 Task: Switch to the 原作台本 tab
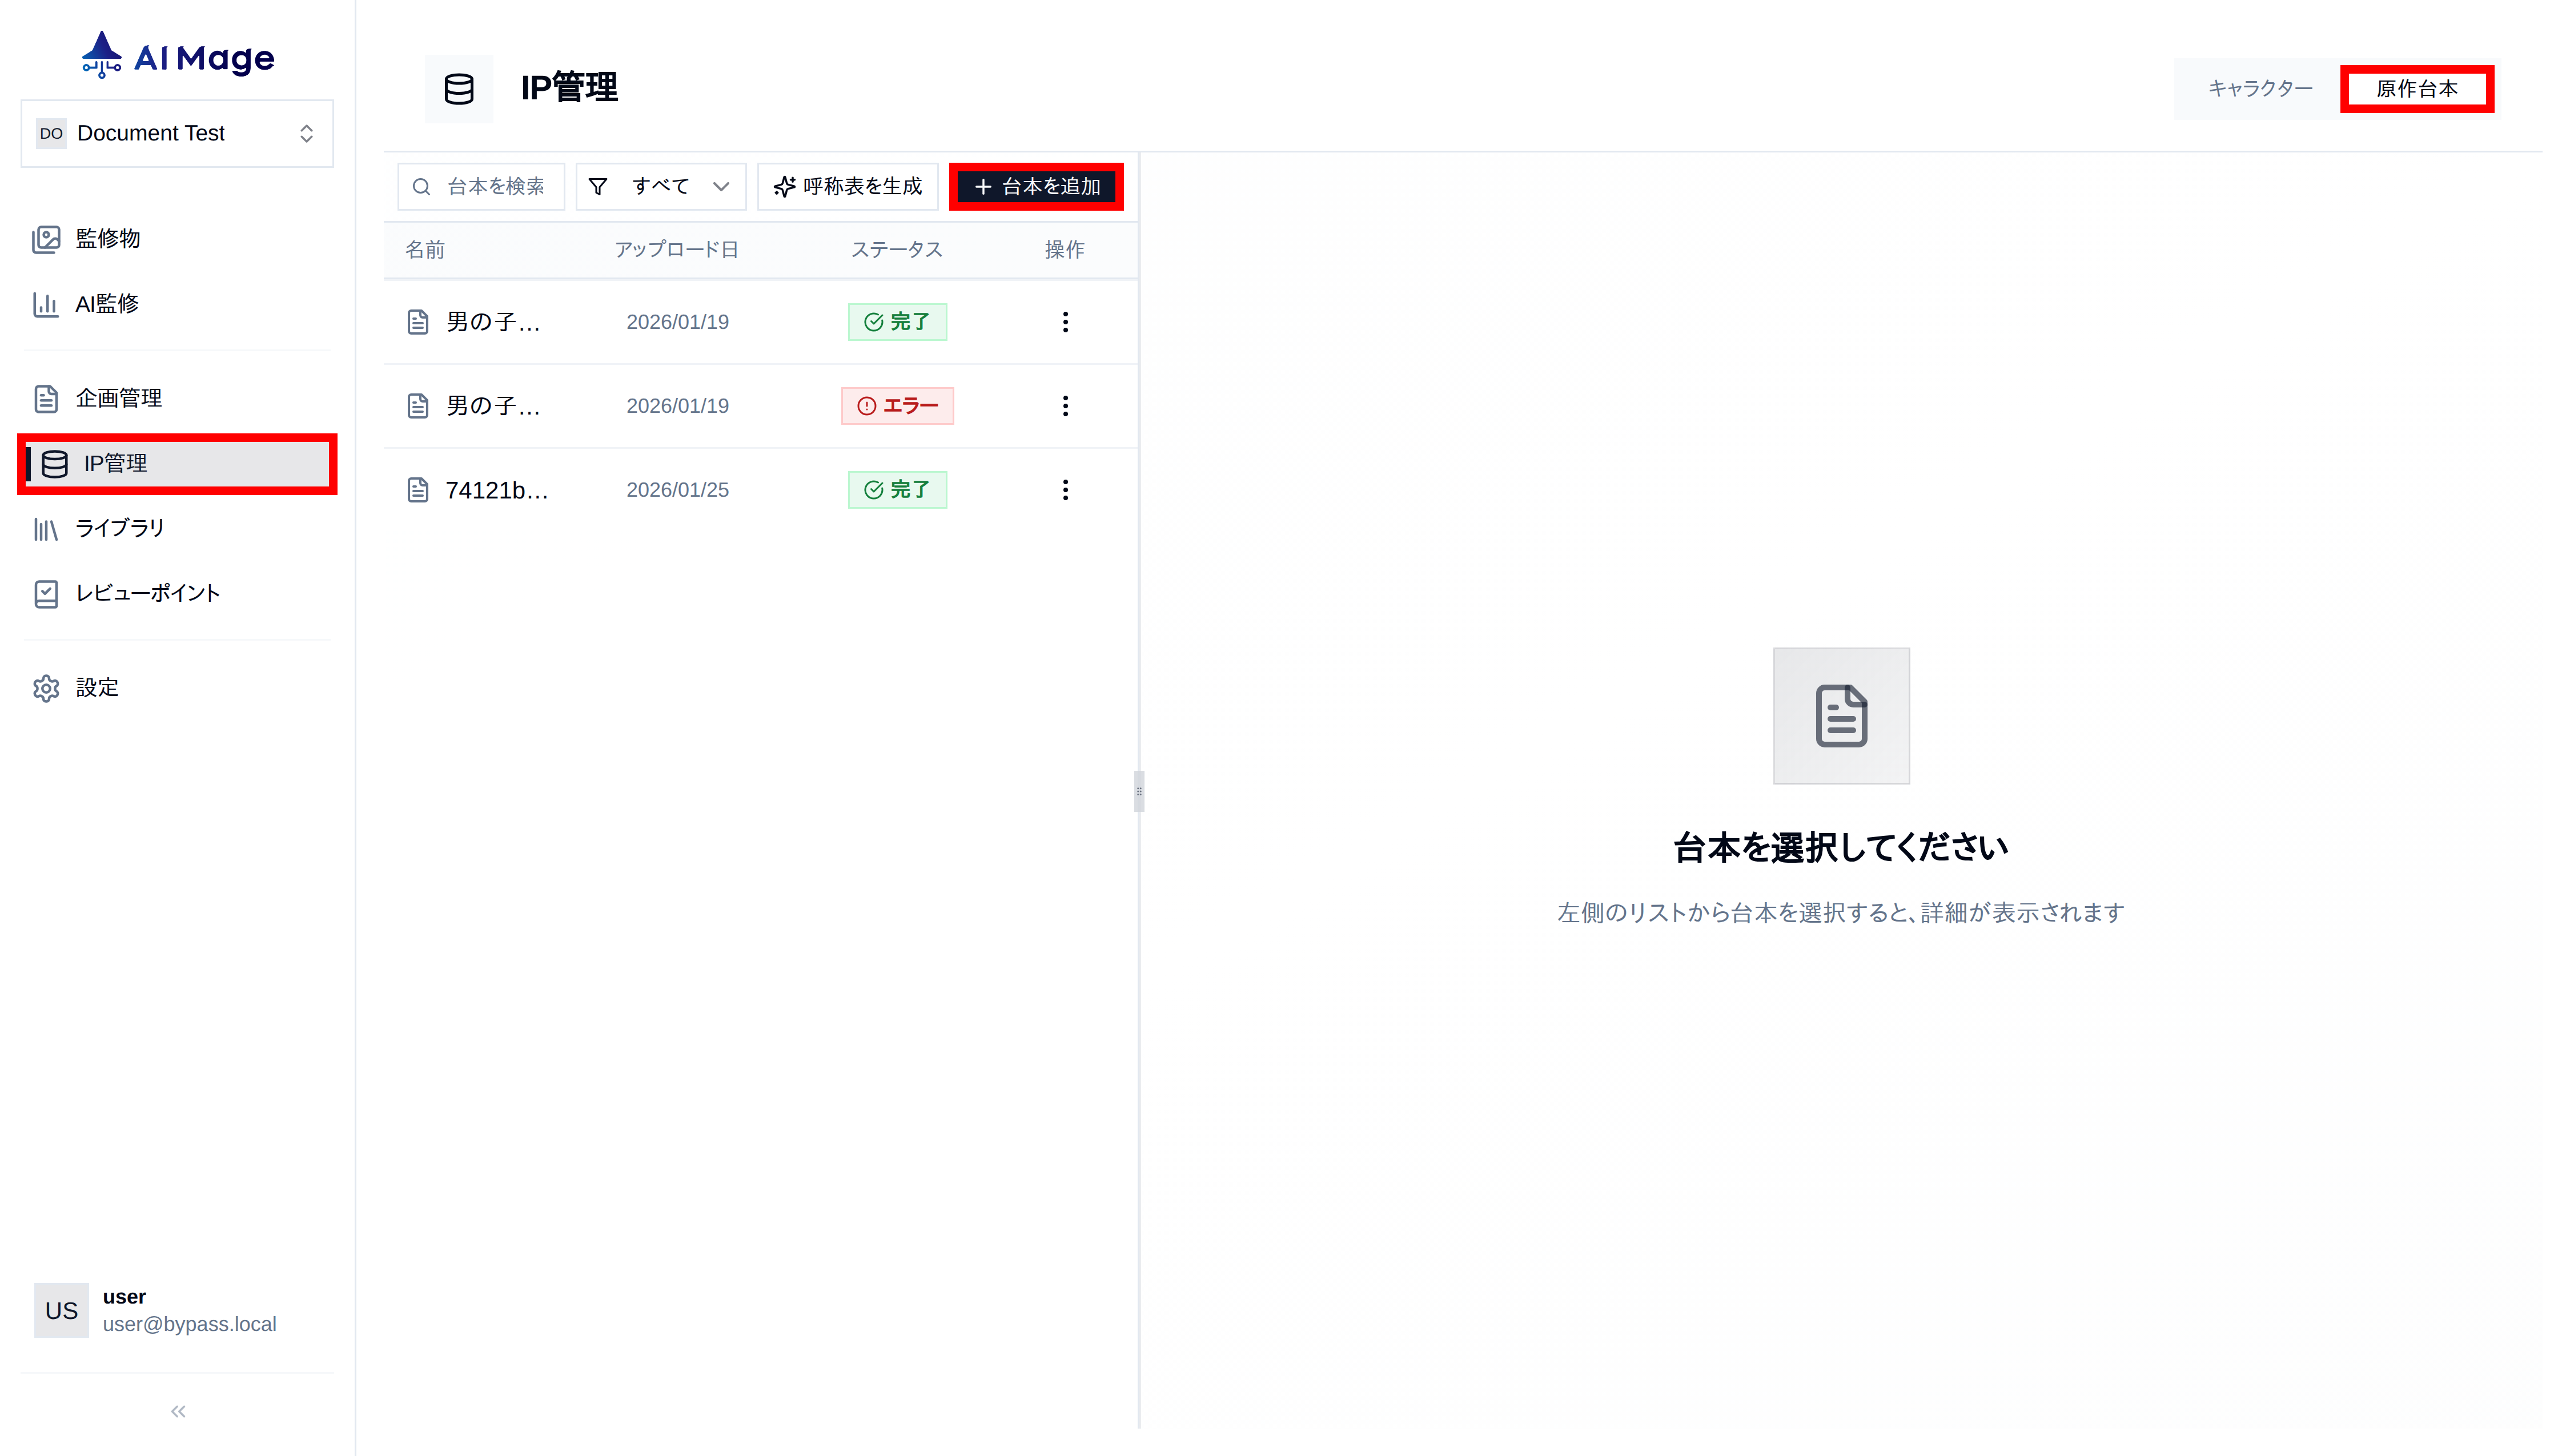[2417, 88]
